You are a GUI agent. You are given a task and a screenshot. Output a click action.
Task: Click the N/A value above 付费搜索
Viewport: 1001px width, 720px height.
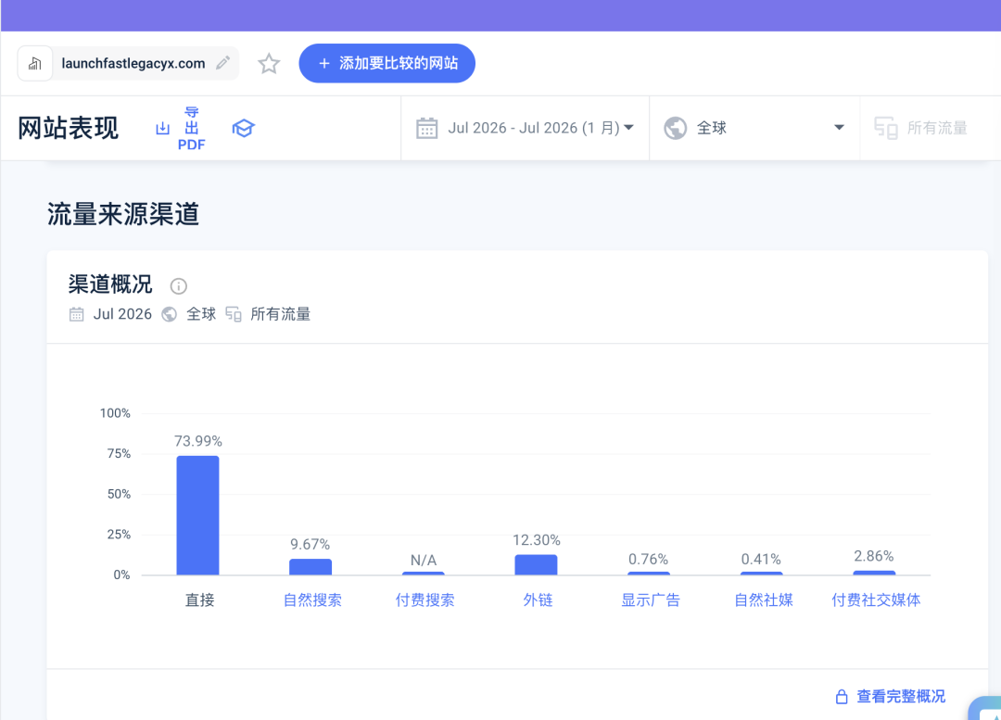pos(424,561)
